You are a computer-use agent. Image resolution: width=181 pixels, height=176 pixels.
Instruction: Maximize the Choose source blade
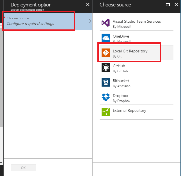point(168,5)
